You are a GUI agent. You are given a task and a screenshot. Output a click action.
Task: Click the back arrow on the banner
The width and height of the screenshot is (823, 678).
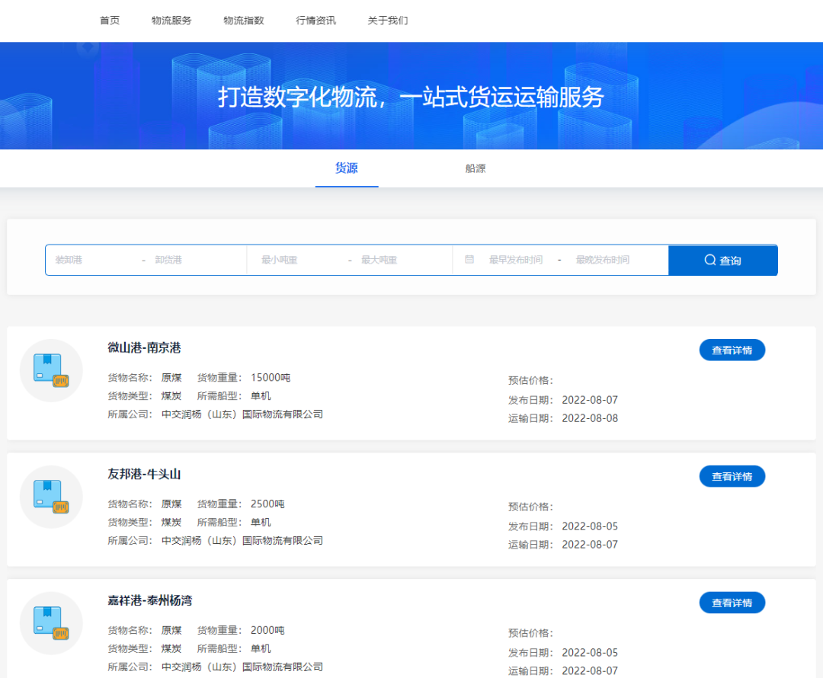point(87,46)
